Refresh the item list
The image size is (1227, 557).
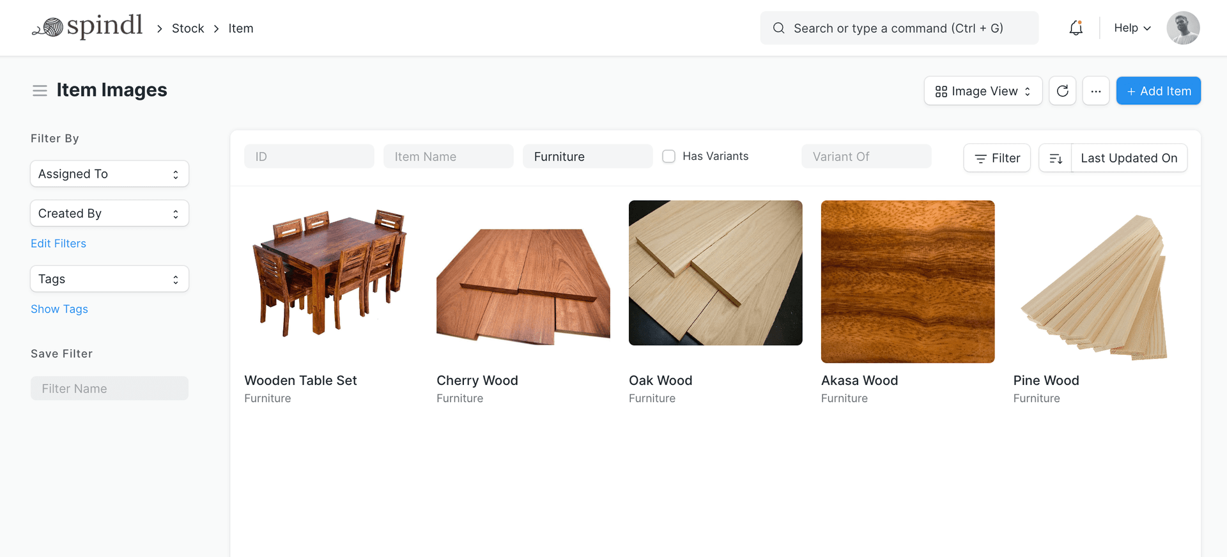(1062, 91)
